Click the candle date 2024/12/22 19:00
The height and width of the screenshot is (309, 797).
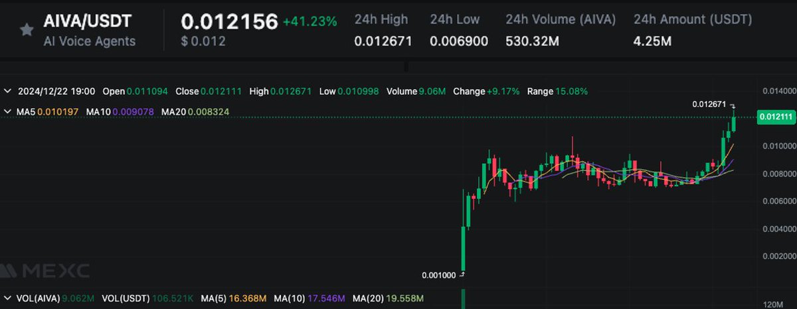56,91
